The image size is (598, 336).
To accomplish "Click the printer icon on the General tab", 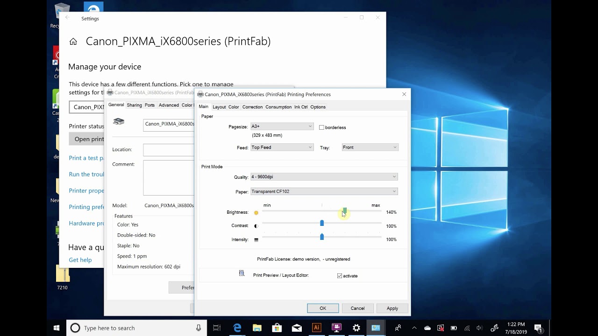I will pos(119,122).
